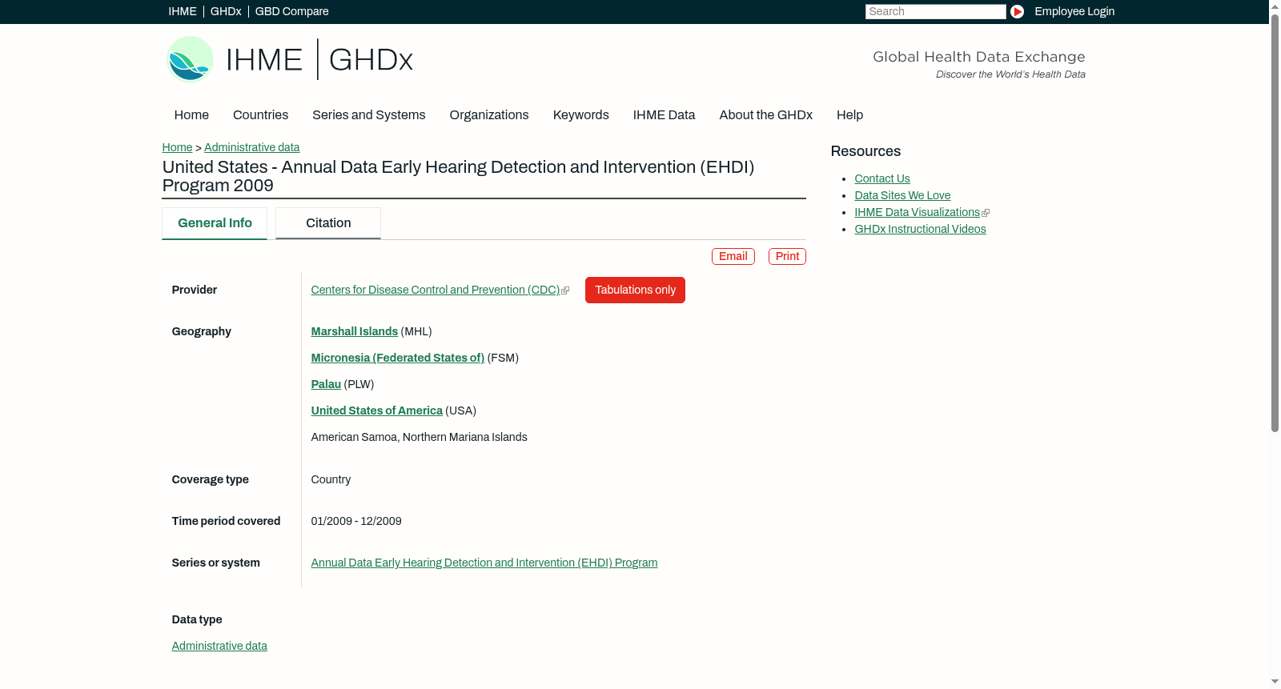Open Data Sites We Love link
Viewport: 1281px width, 689px height.
tap(902, 195)
